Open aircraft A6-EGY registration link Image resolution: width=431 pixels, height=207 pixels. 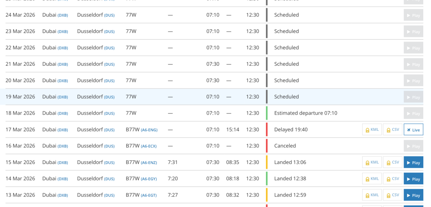[148, 179]
